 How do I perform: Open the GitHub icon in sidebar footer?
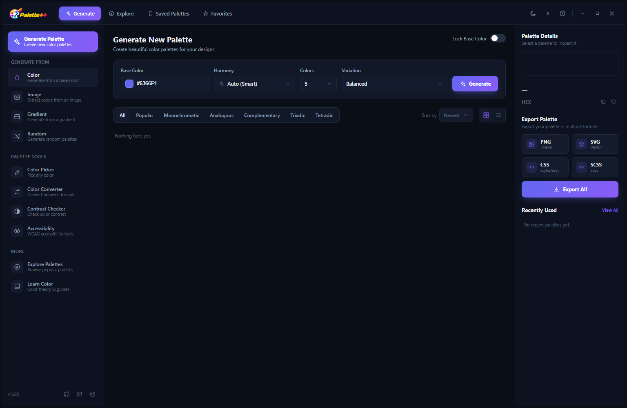pos(67,394)
